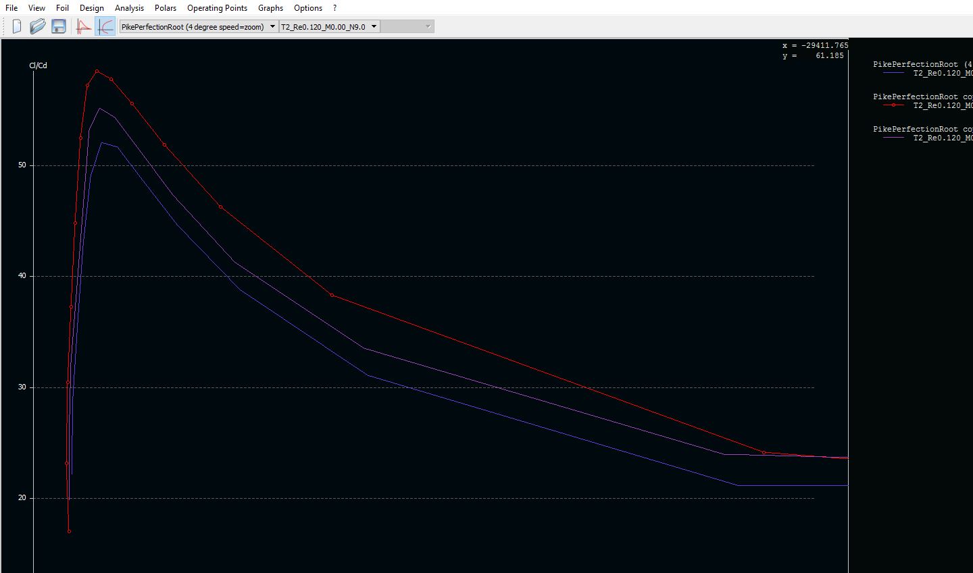Activate the Polars view icon
Viewport: 973px width, 573px height.
point(105,26)
